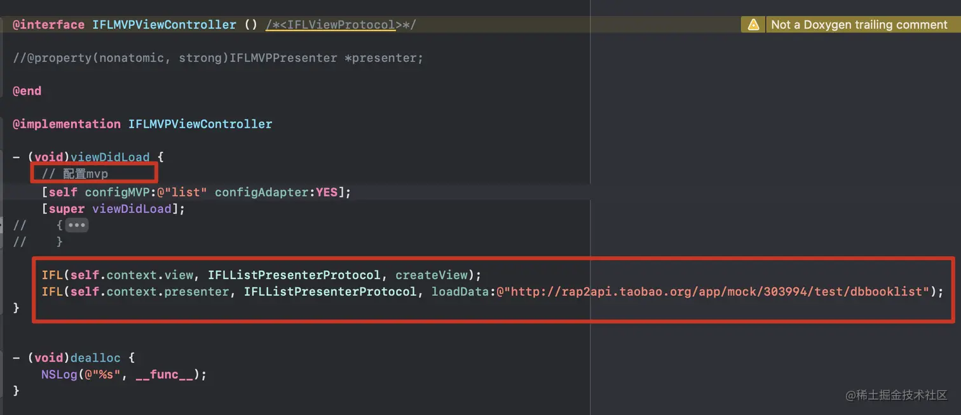The width and height of the screenshot is (961, 415).
Task: Click IFLMVPViewController in the @implementation line
Action: [x=200, y=124]
